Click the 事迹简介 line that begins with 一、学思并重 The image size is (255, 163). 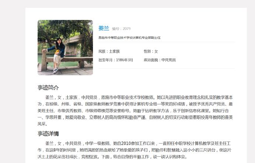pyautogui.click(x=135, y=117)
